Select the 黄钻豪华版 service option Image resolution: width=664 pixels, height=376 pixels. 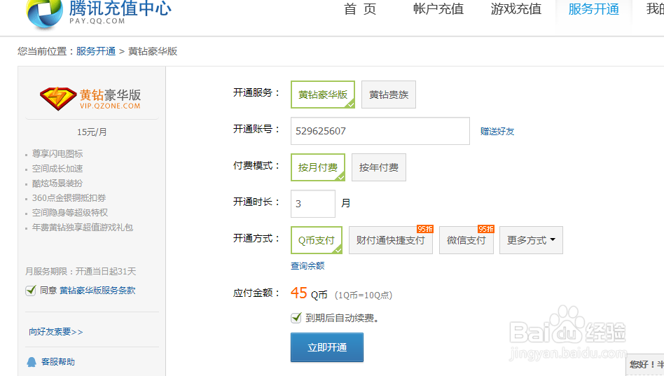point(323,95)
